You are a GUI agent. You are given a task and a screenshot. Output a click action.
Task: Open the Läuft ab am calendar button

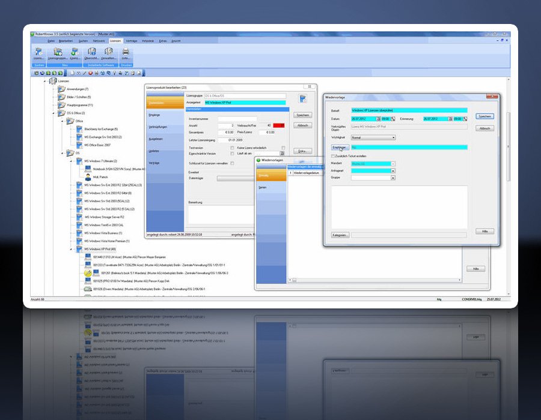282,154
